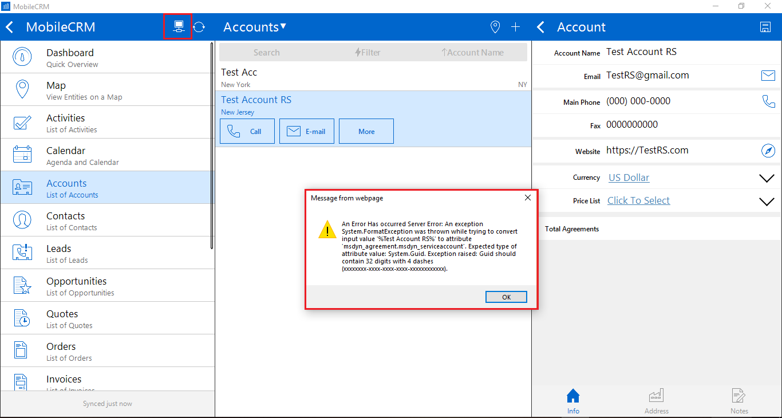Click E-mail button for Test Account RS

pos(307,131)
